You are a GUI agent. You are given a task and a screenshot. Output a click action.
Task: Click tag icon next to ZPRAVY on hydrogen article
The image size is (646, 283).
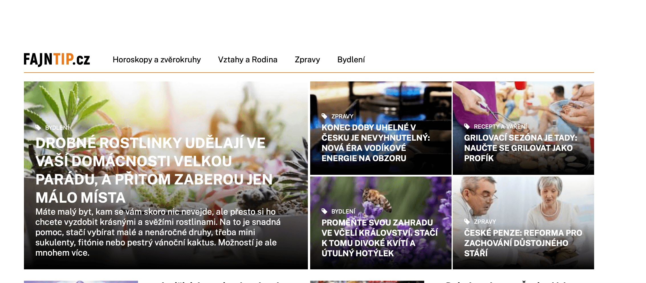pyautogui.click(x=324, y=116)
